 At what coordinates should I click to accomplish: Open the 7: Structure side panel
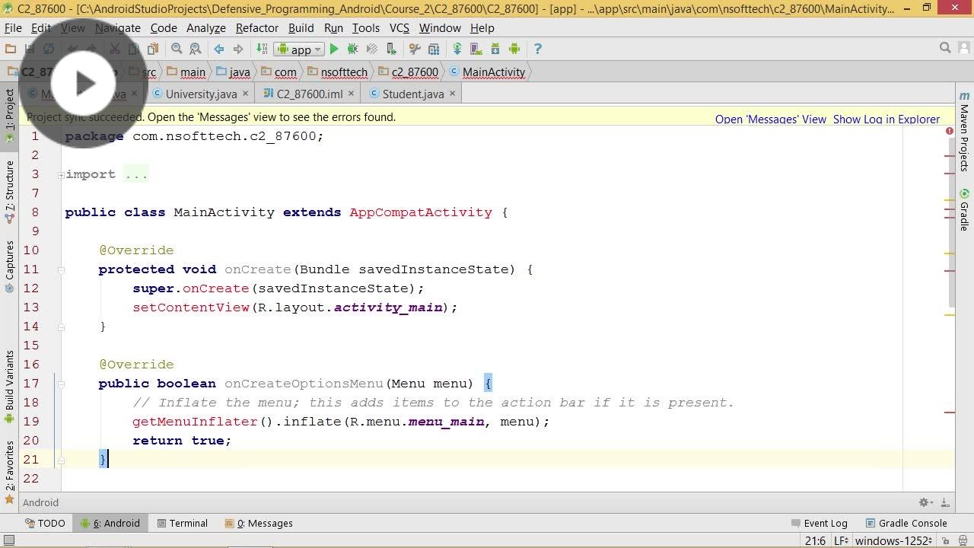tap(9, 192)
